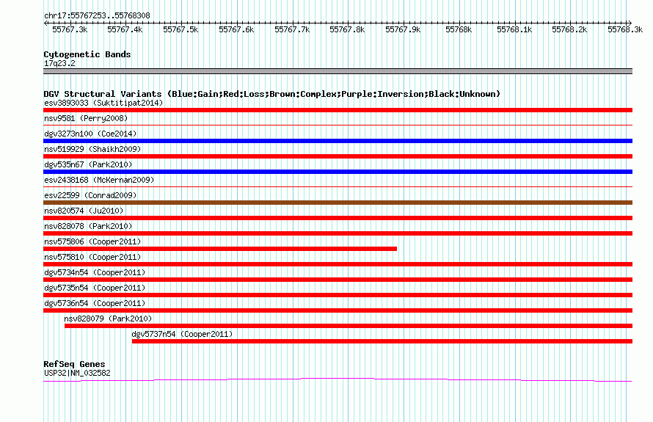Click the red nsv820574 variant bar

pos(338,218)
